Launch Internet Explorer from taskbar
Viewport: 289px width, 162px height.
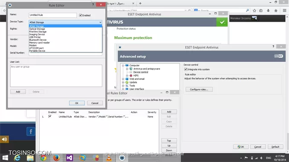coord(17,158)
